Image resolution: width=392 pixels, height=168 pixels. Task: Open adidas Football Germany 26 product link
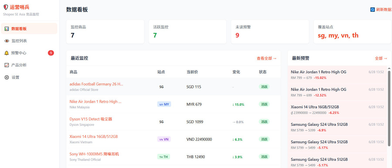96,84
